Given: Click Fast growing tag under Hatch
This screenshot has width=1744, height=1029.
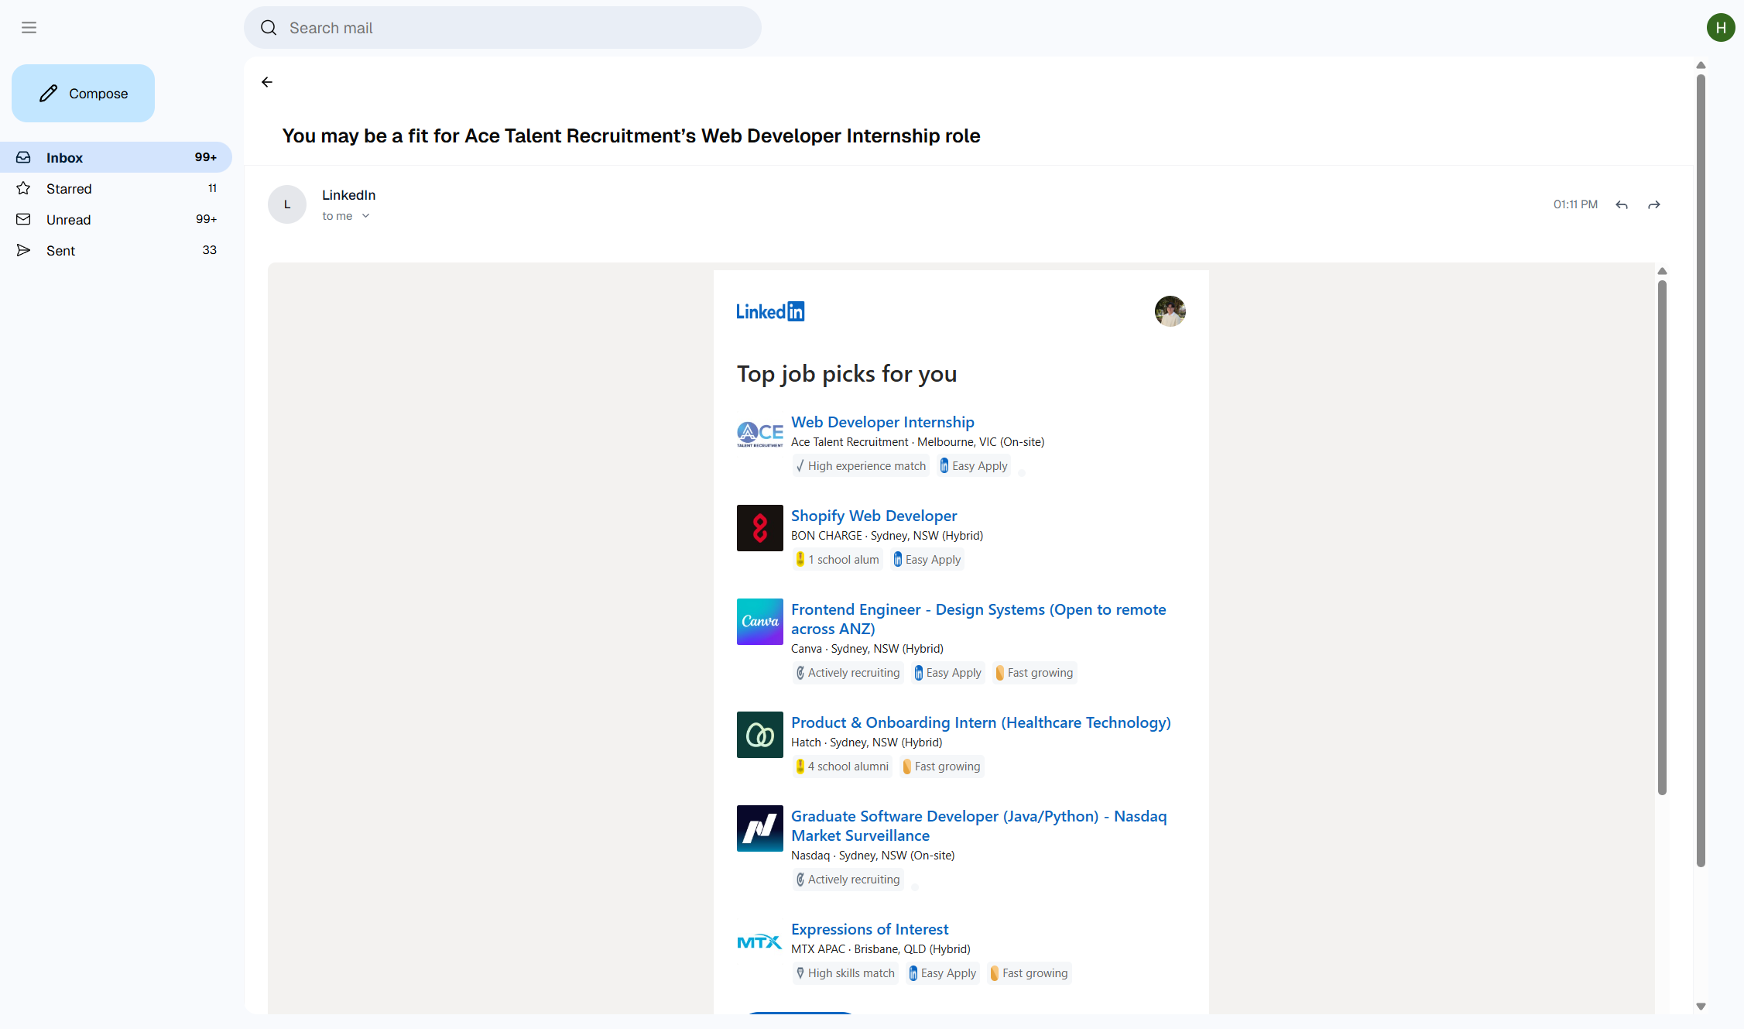Looking at the screenshot, I should pyautogui.click(x=941, y=767).
